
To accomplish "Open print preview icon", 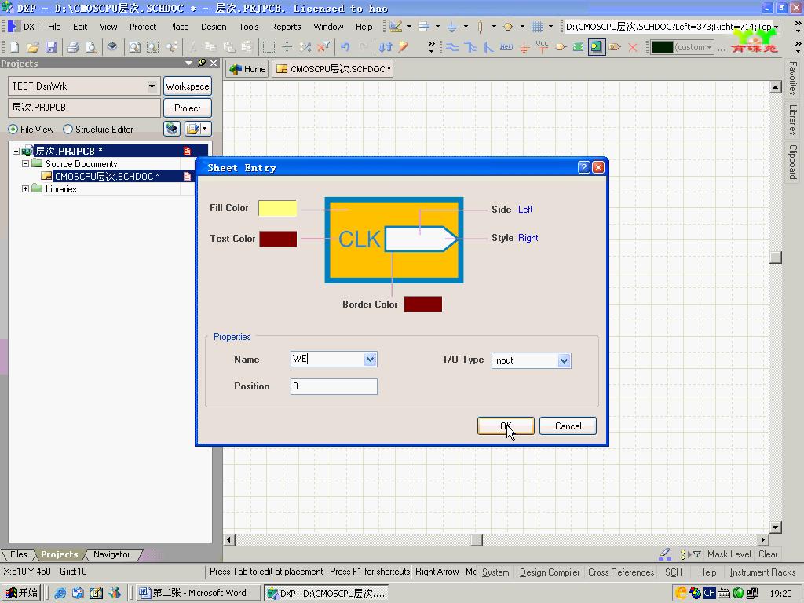I will tap(91, 47).
